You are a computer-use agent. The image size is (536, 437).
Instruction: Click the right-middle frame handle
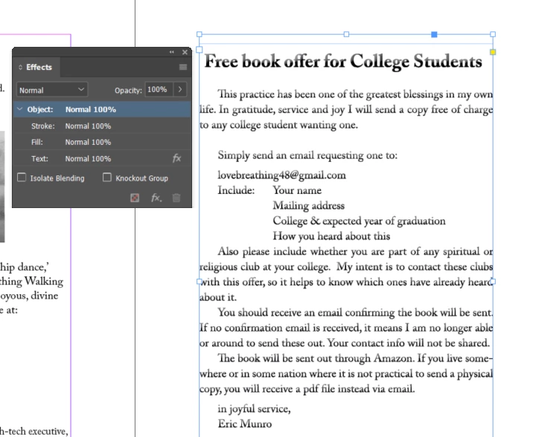[493, 282]
